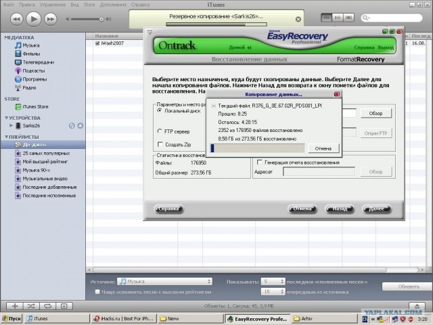
Task: Open iTunes Store from the sidebar
Action: (35, 107)
